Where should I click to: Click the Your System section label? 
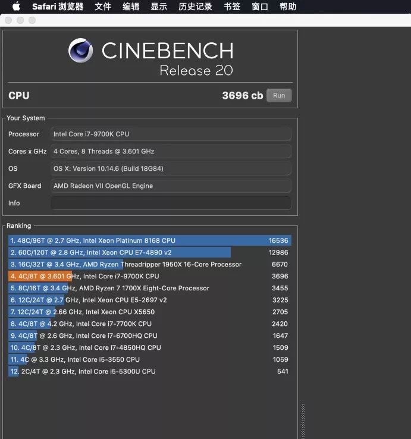click(26, 118)
